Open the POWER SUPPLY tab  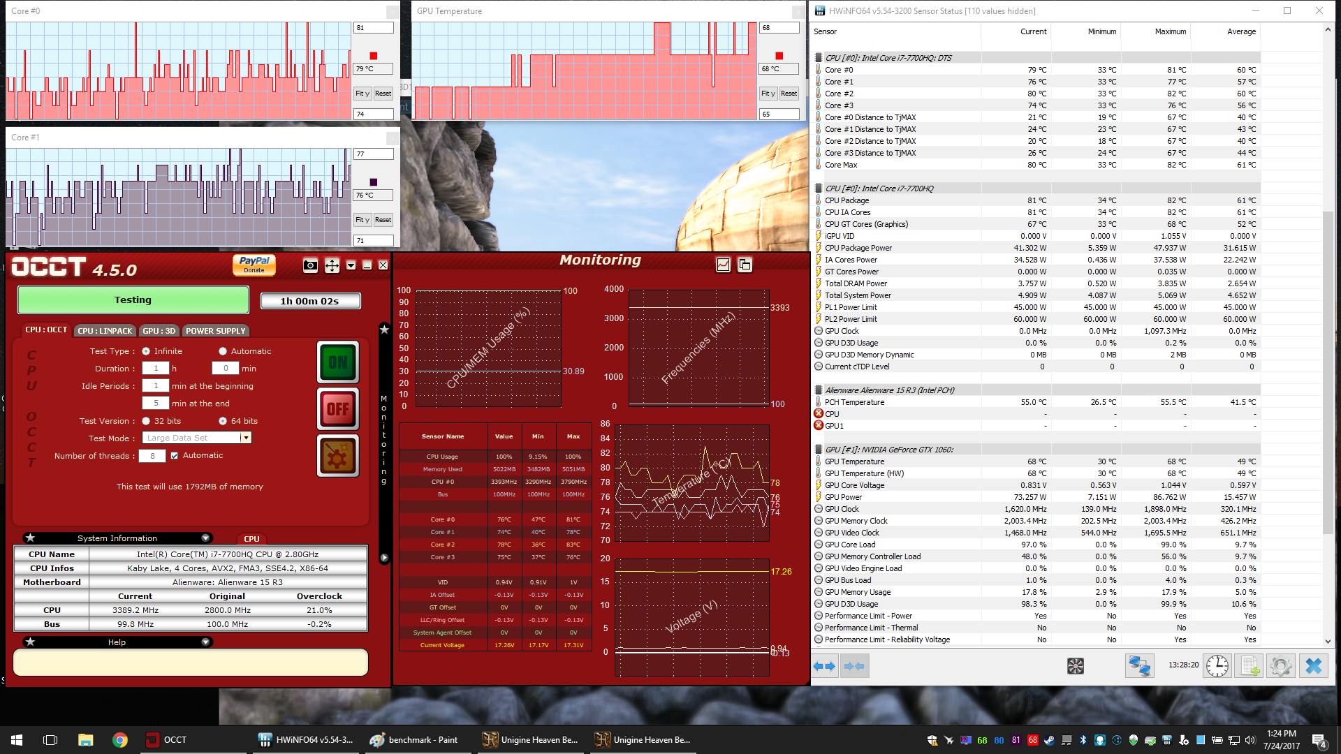215,331
